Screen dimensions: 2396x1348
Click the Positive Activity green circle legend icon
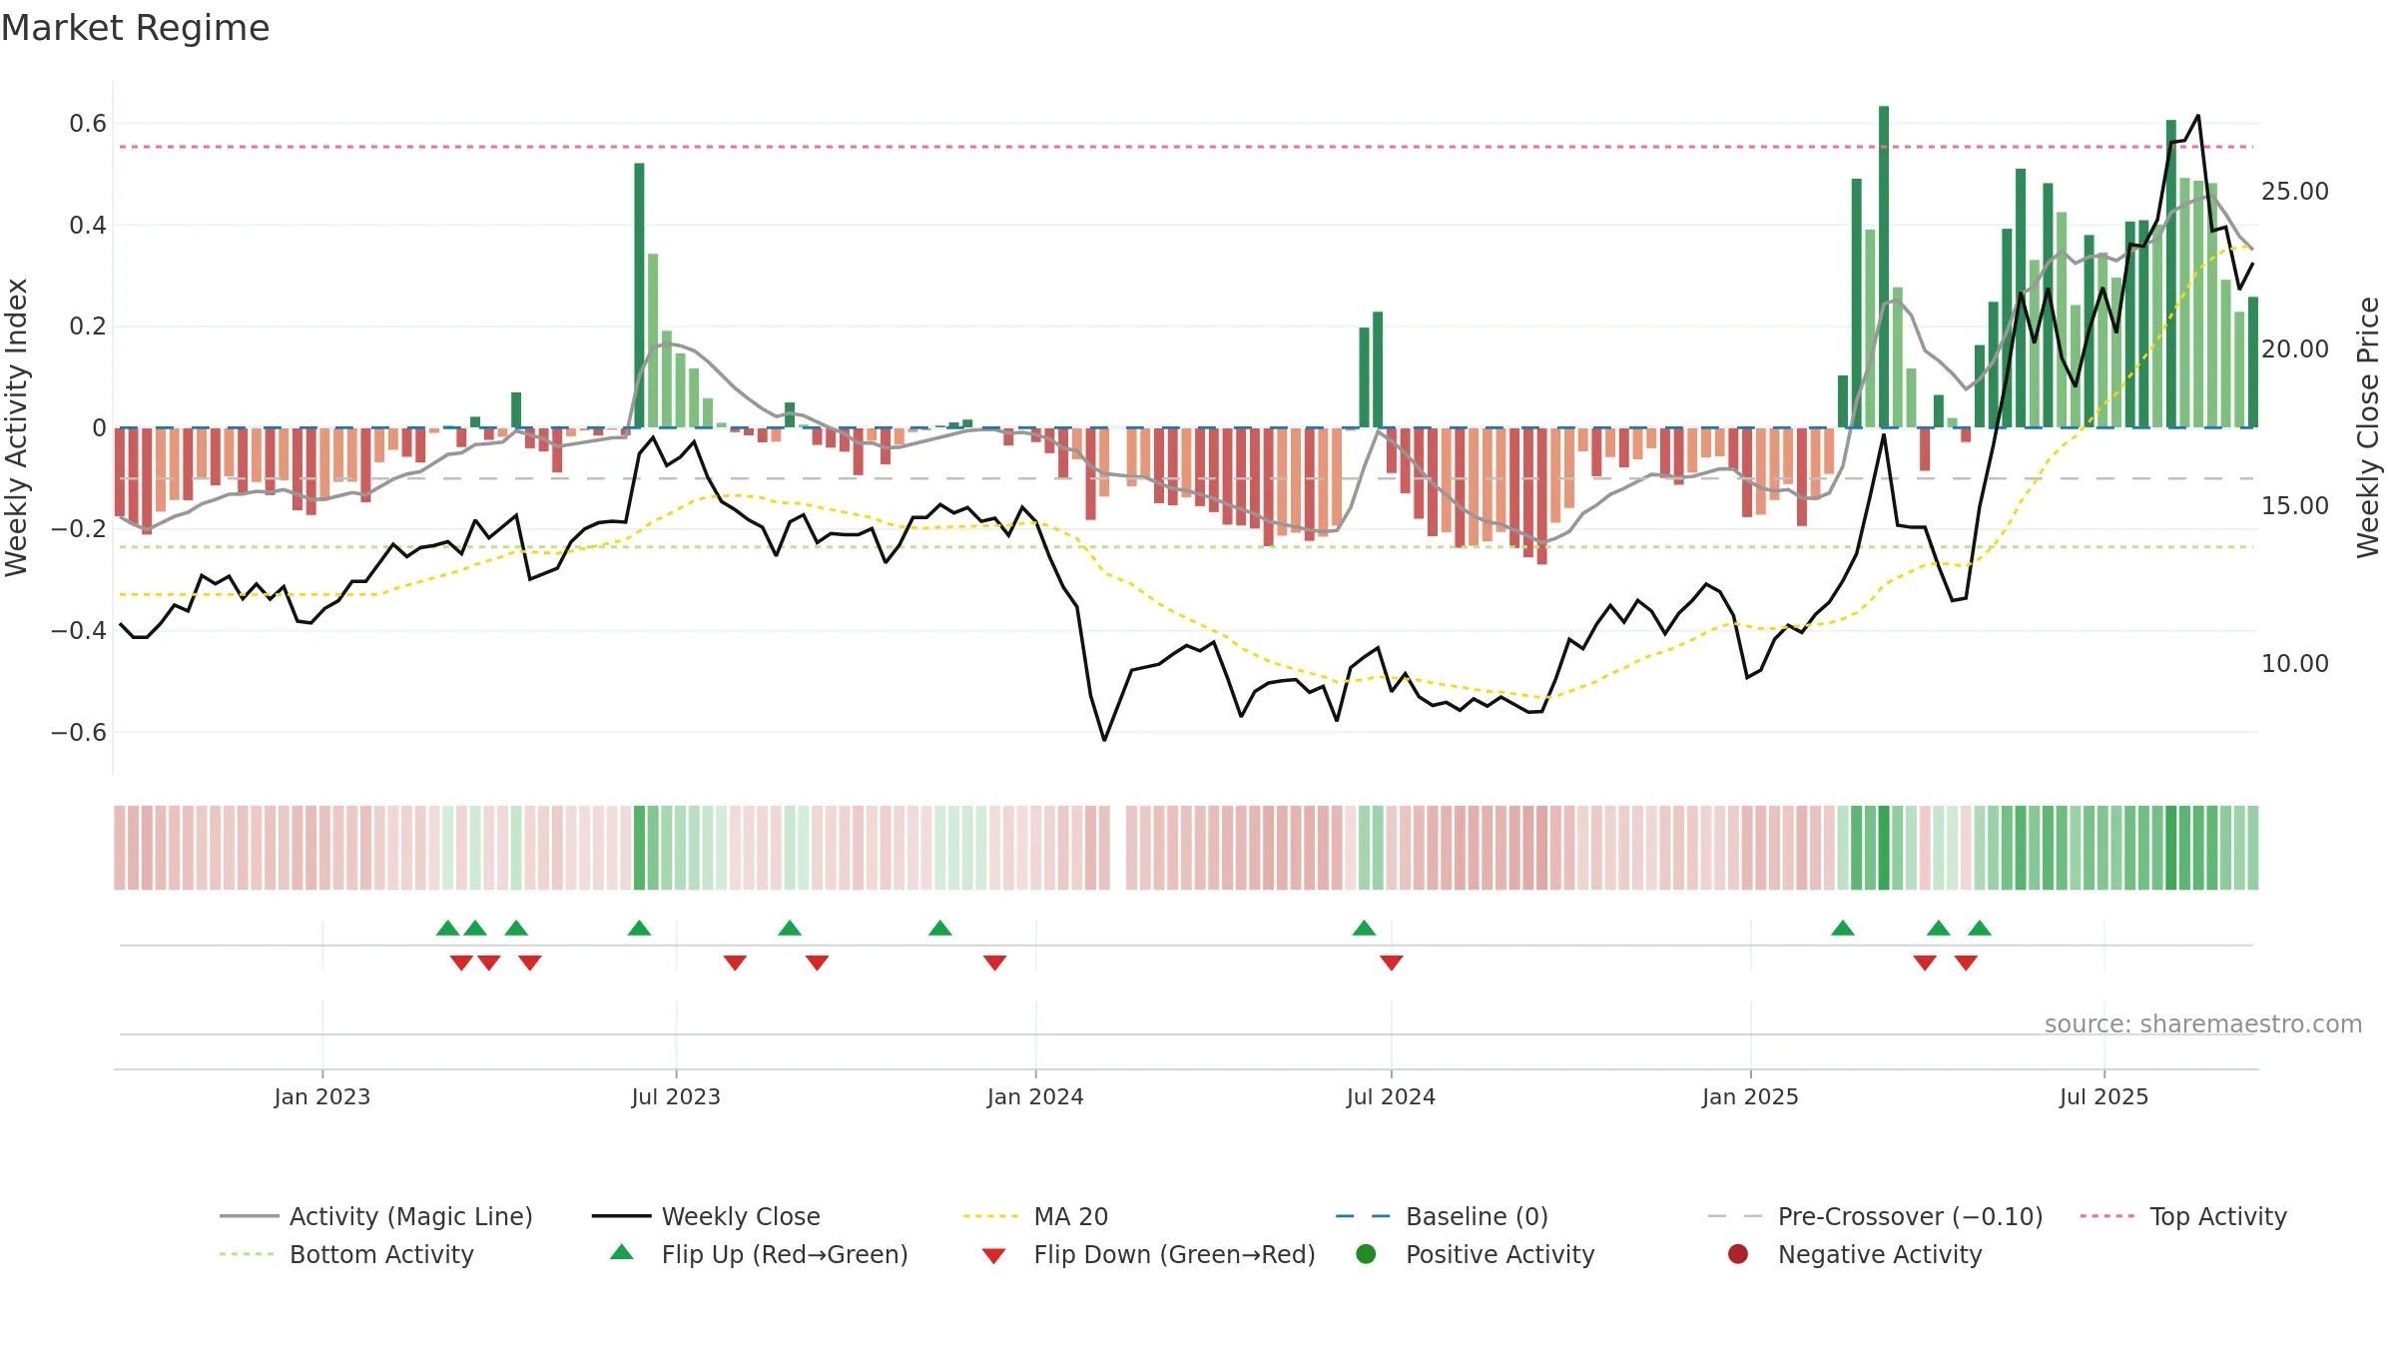(x=1366, y=1254)
